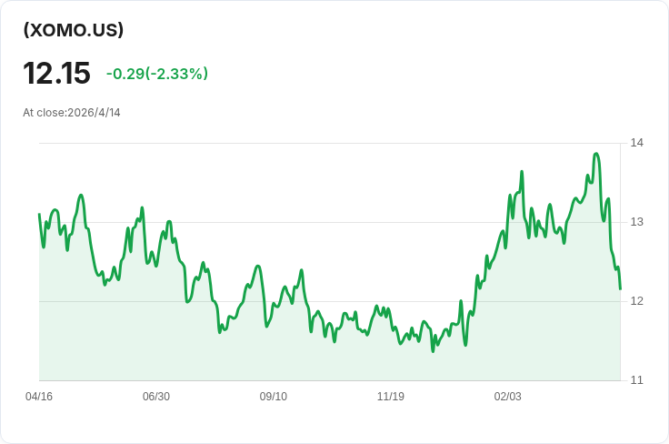669x444 pixels.
Task: Click the bottom axis line at 11
Action: pyautogui.click(x=327, y=380)
